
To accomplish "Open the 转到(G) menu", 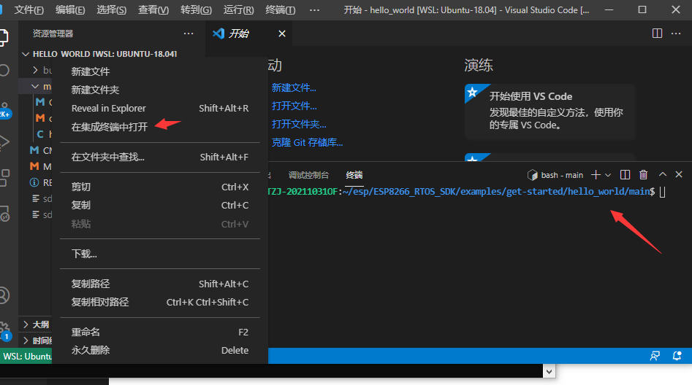I will (x=196, y=9).
